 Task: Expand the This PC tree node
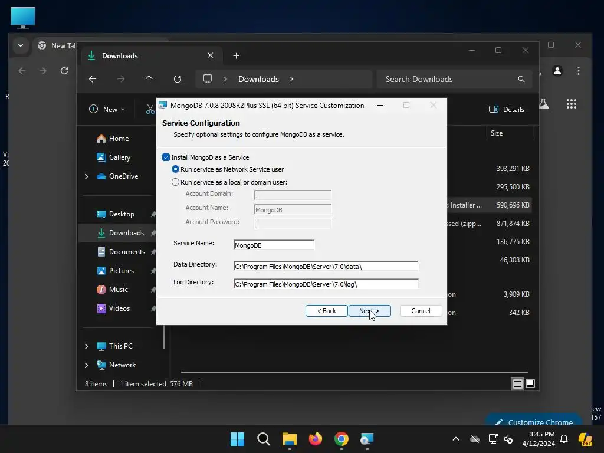point(86,346)
